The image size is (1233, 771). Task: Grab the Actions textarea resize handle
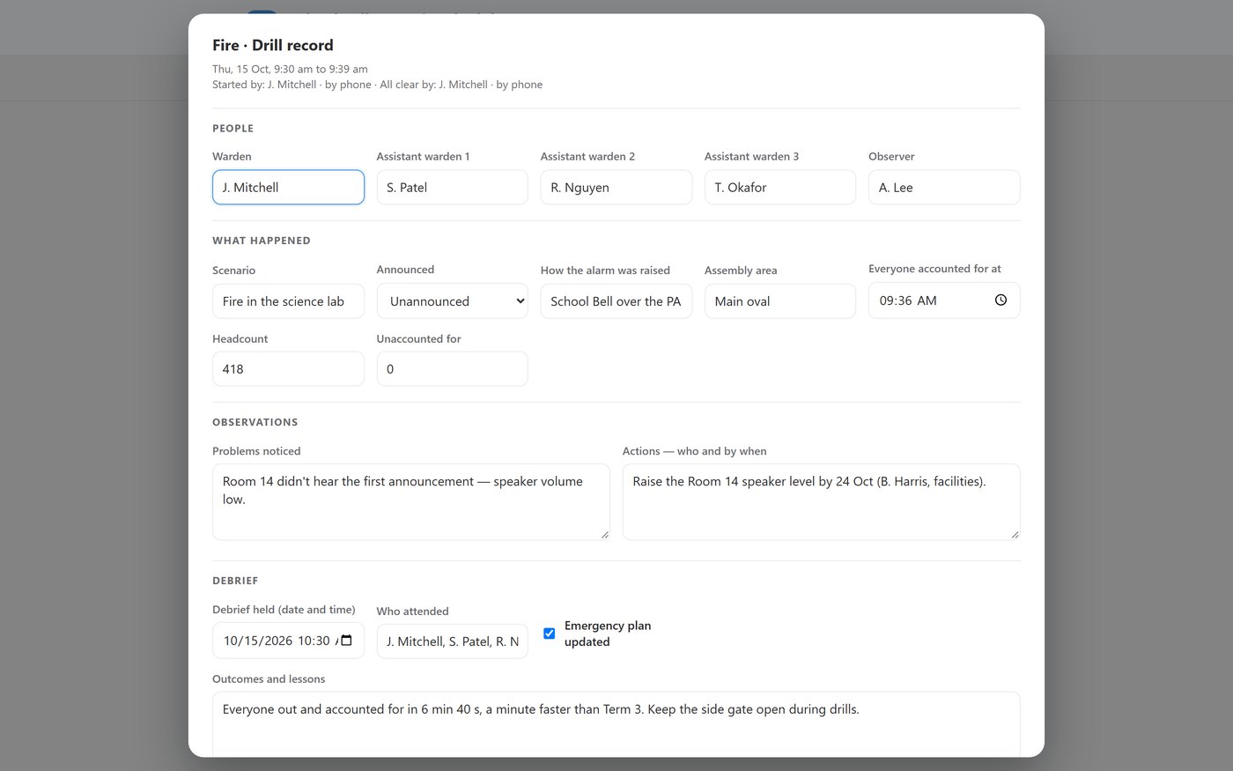[1015, 534]
